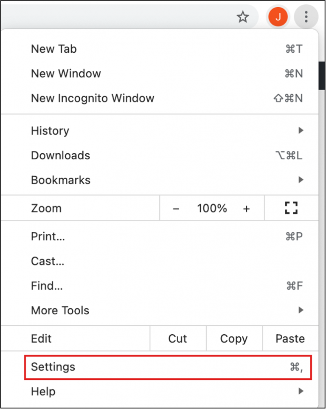This screenshot has width=326, height=409.
Task: Open the Find in page option
Action: click(x=47, y=286)
